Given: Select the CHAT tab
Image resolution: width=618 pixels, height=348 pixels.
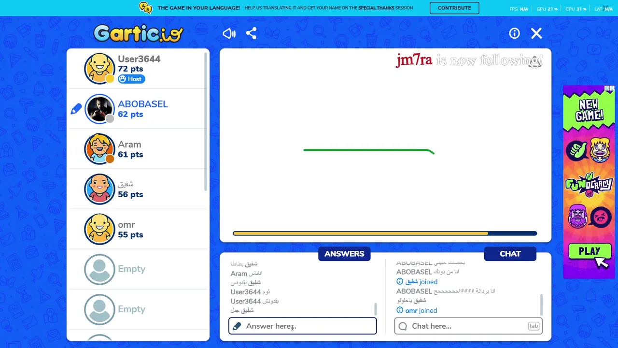Looking at the screenshot, I should 510,254.
